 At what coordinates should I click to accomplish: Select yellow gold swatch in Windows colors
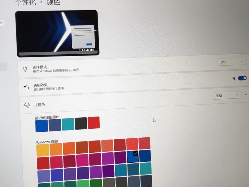click(x=43, y=150)
